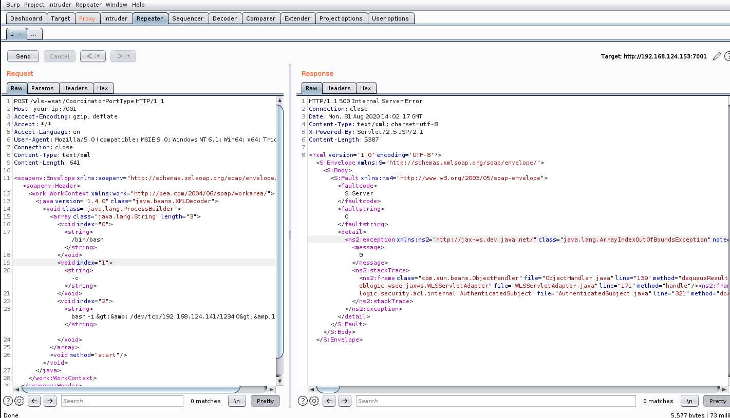Go back with the < history button
This screenshot has height=418, width=730.
pyautogui.click(x=88, y=56)
